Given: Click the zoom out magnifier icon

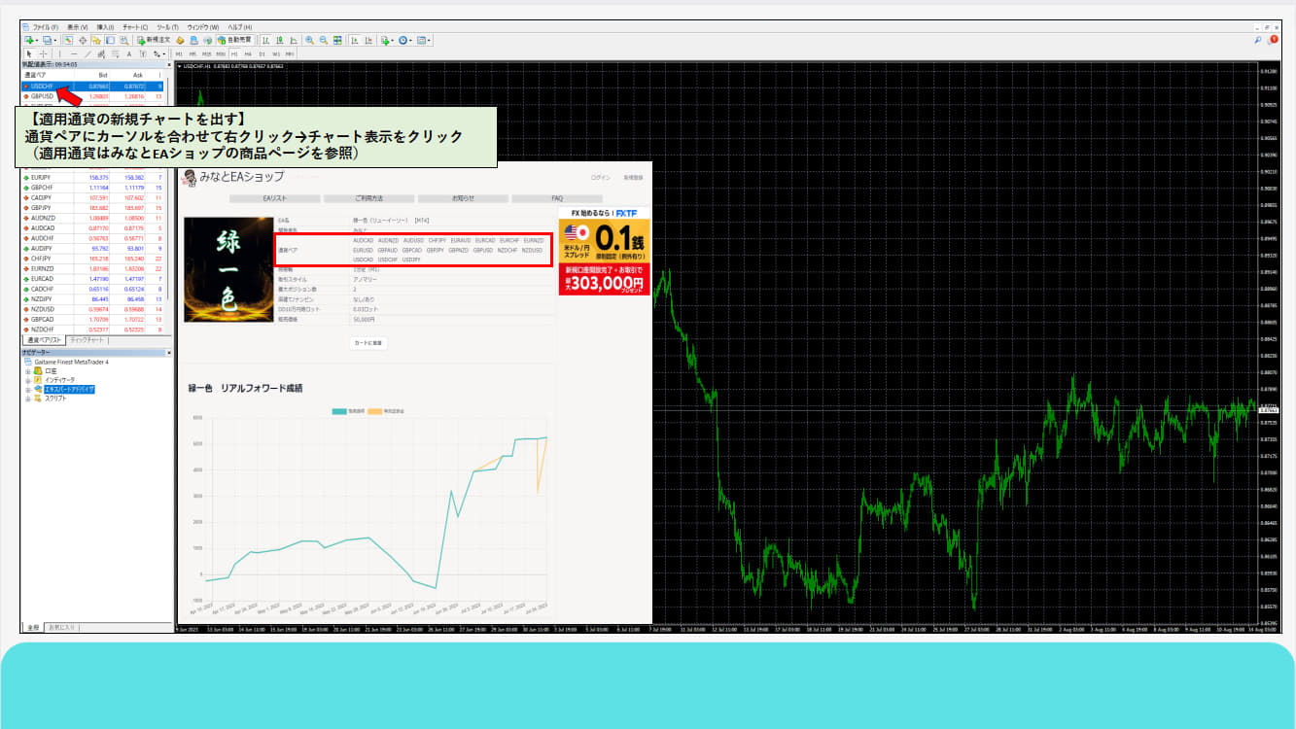Looking at the screenshot, I should [x=322, y=40].
